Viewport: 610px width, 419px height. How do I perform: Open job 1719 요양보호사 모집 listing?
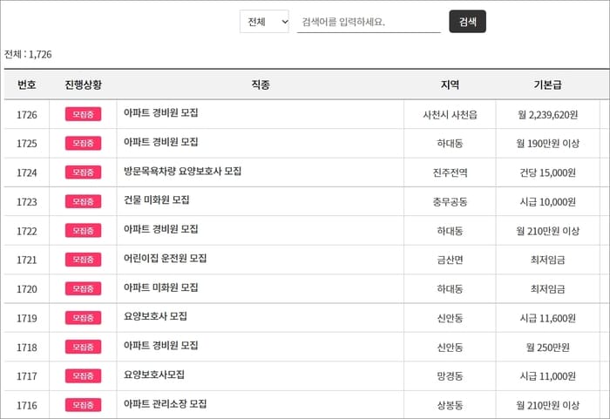point(155,316)
